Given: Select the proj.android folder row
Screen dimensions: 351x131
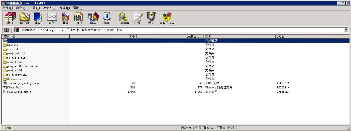Looking at the screenshot, I should click(x=175, y=53).
